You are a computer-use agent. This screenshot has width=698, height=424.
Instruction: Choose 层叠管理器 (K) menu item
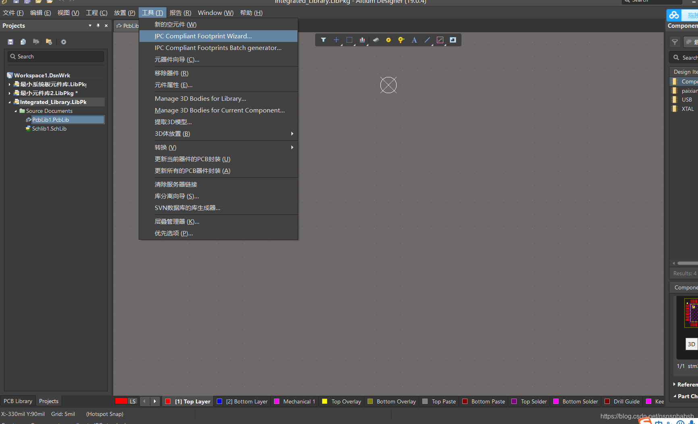tap(218, 221)
